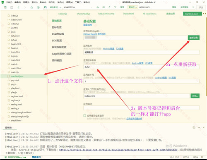Select the manifest.json editor tab
The image size is (207, 160).
coord(193,14)
